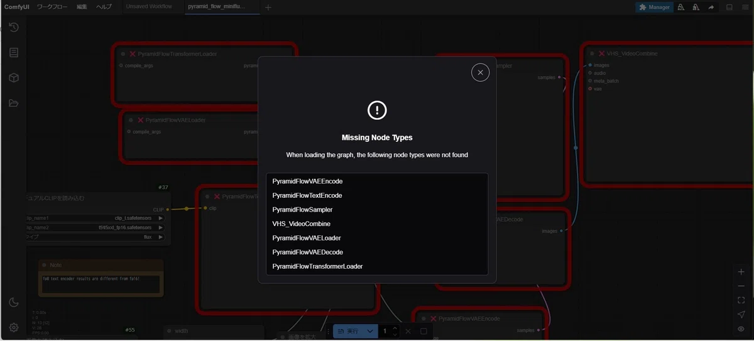Switch to Unsaved Workflow tab
The image size is (754, 341).
(149, 7)
